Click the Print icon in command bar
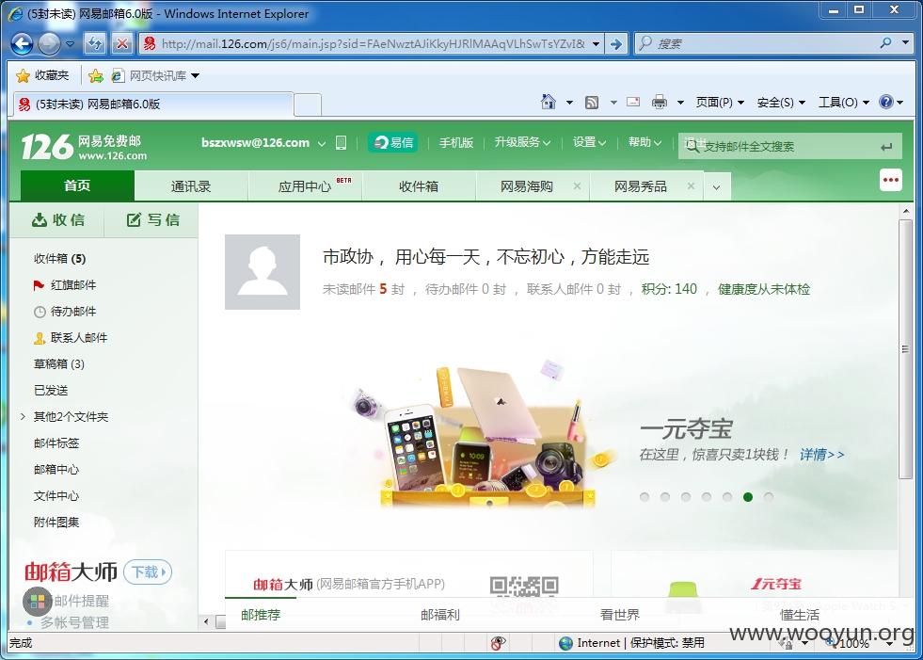Viewport: 923px width, 660px height. coord(660,103)
